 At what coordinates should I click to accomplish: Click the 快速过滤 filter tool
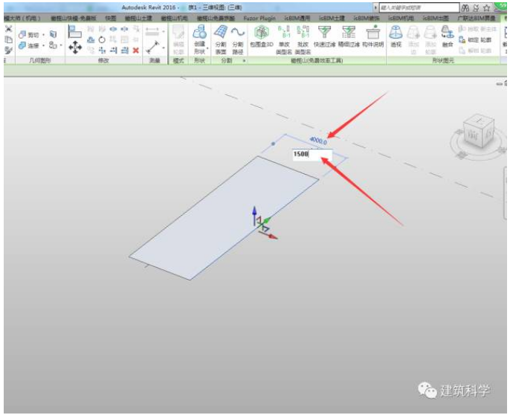325,36
